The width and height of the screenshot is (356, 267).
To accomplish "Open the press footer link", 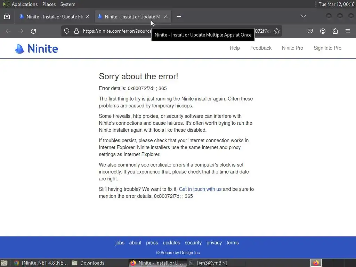I will [152, 243].
